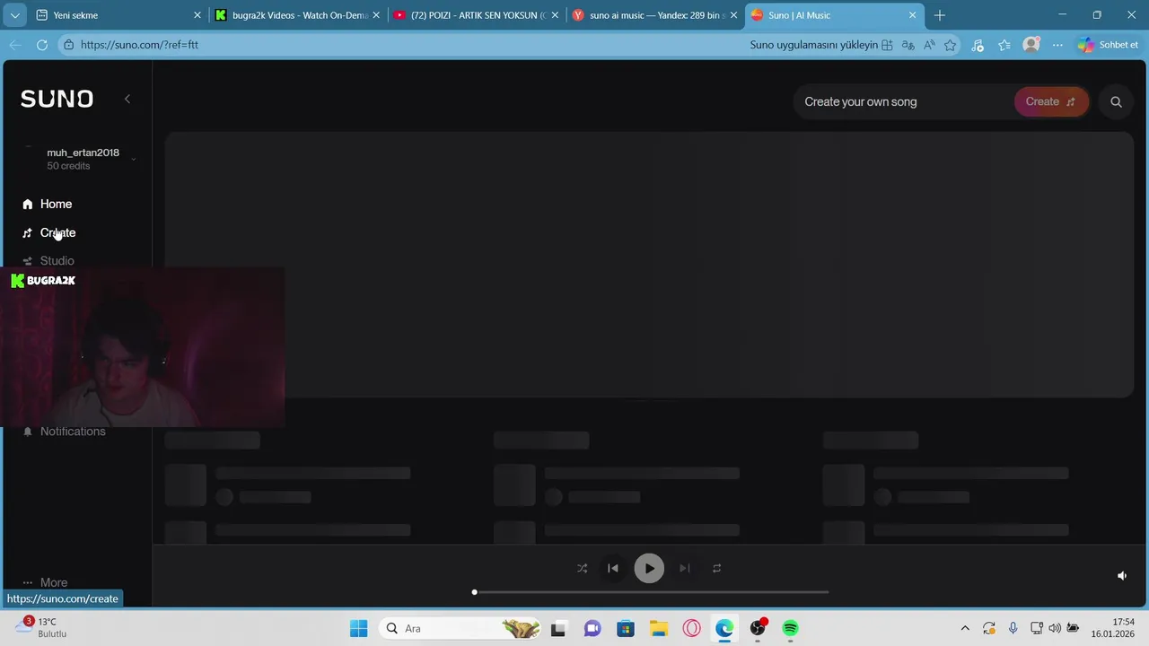1149x646 pixels.
Task: Click the address bar URL
Action: click(x=139, y=45)
